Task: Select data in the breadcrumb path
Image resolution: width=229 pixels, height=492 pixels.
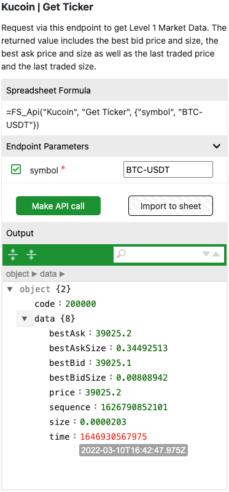Action: [49, 274]
